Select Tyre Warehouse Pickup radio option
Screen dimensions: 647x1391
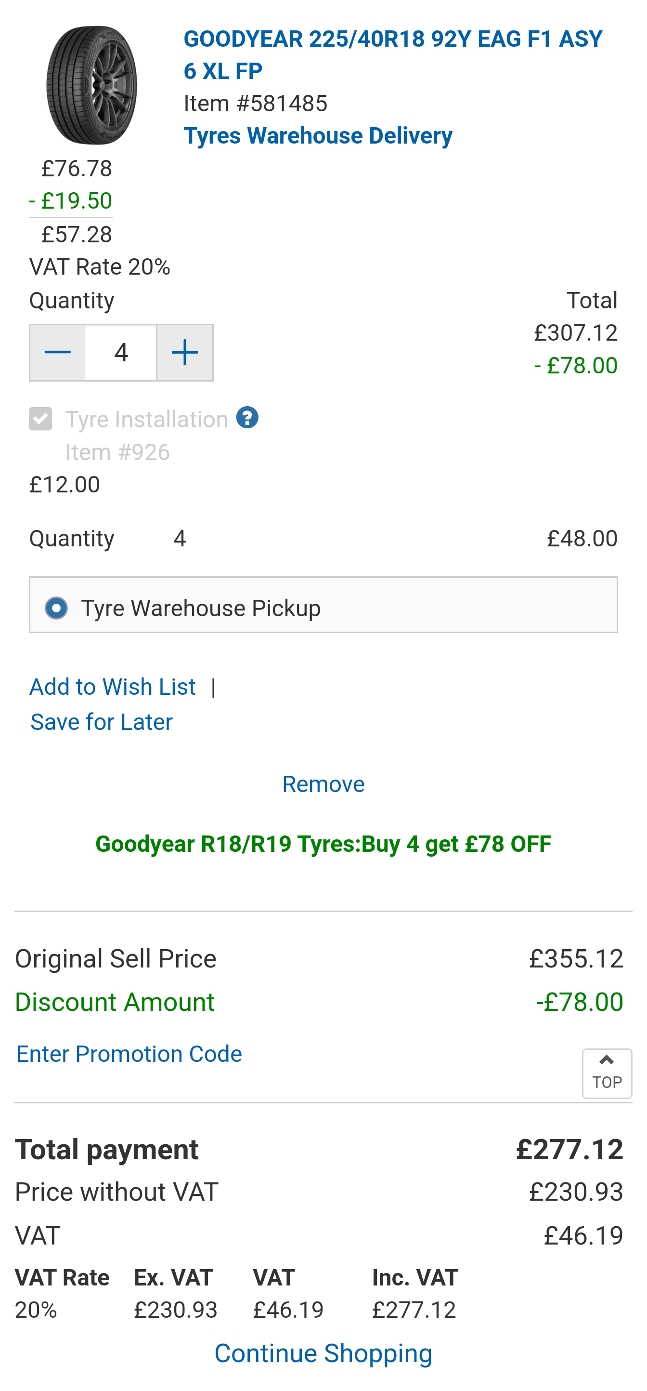pos(57,608)
